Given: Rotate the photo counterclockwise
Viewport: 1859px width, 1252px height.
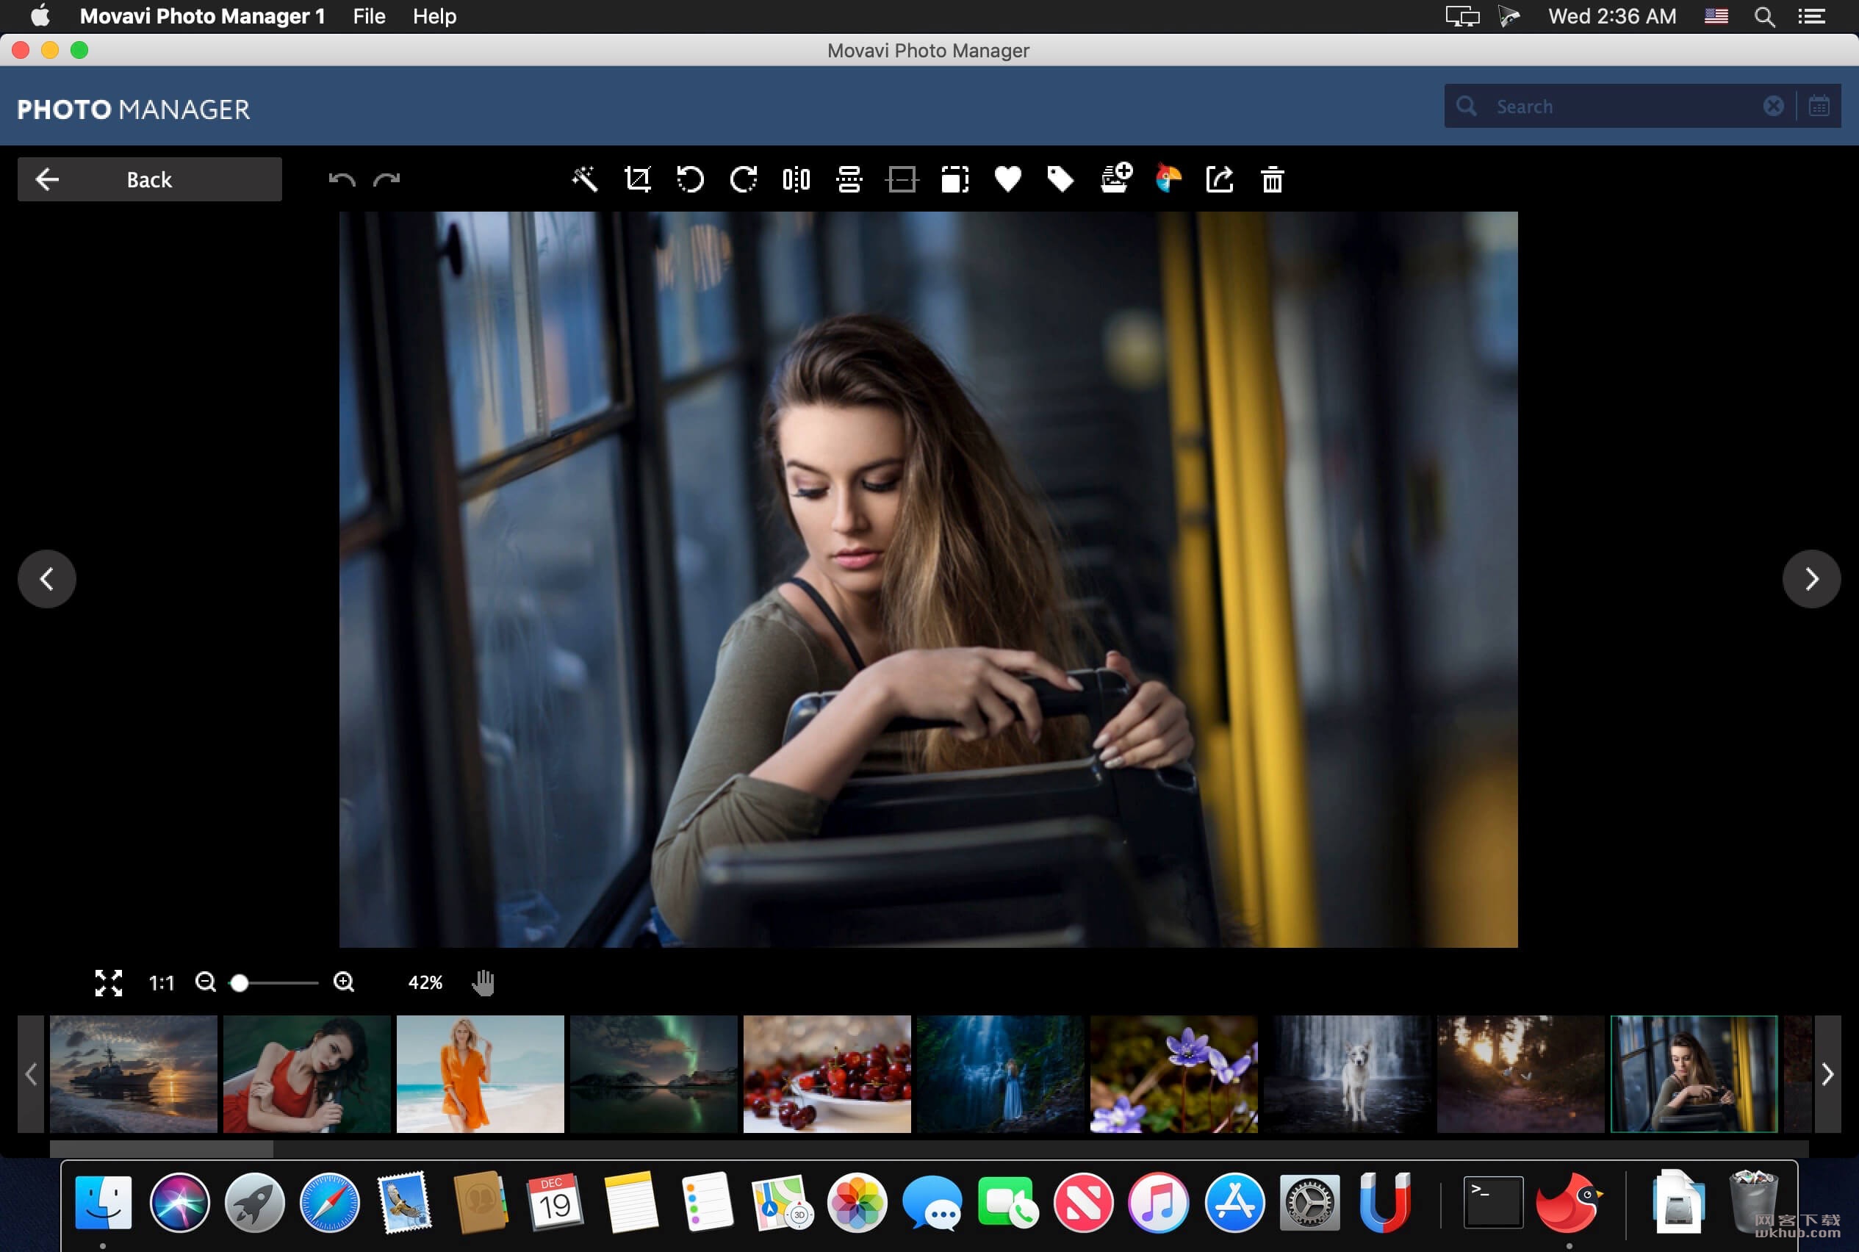Looking at the screenshot, I should [x=690, y=179].
